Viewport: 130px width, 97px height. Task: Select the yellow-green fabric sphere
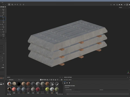pyautogui.click(x=47, y=89)
